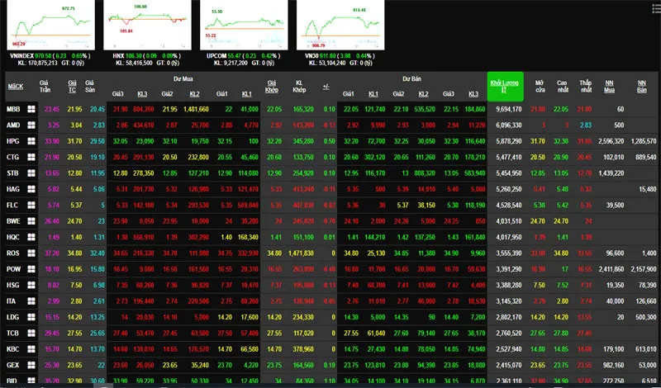Click the Giá Sàn column header

pos(89,87)
